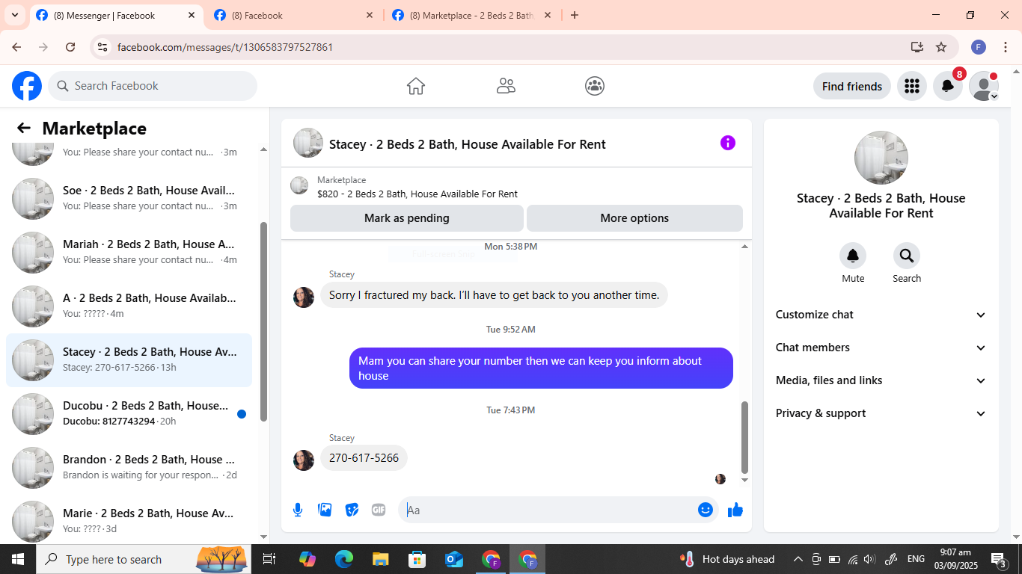Open the account profile avatar menu
The width and height of the screenshot is (1022, 574).
pyautogui.click(x=984, y=86)
